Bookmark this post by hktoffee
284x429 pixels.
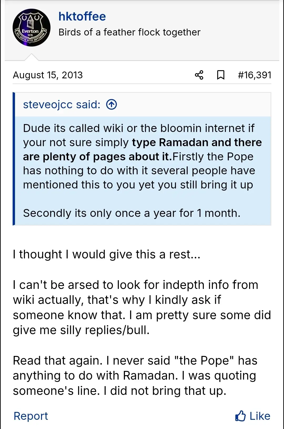pos(221,75)
